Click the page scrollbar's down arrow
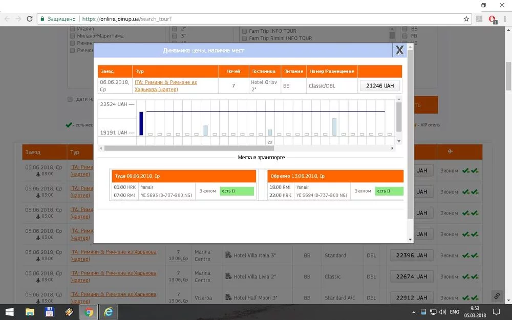The width and height of the screenshot is (512, 320). 509,301
